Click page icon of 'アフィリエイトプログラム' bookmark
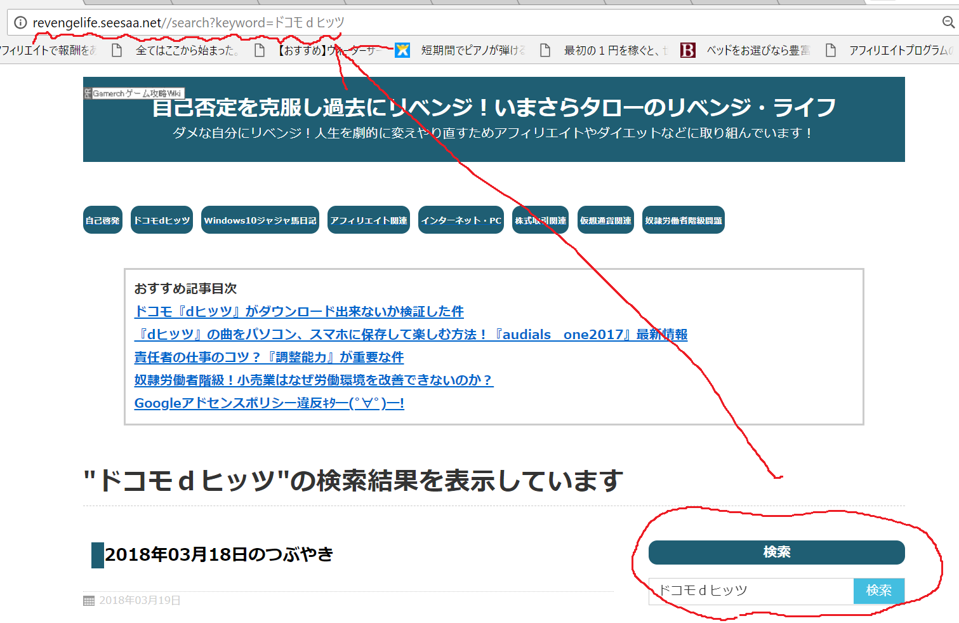Screen dimensions: 959x623 830,50
